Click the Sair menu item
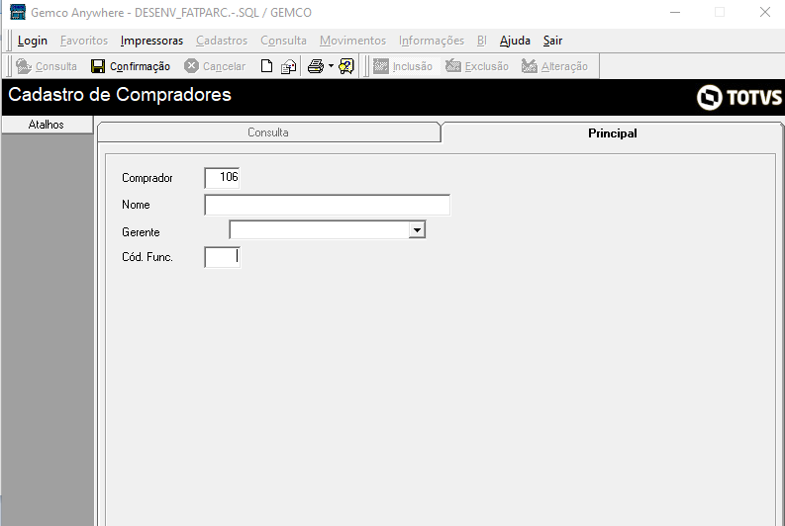The width and height of the screenshot is (785, 526). [x=552, y=41]
